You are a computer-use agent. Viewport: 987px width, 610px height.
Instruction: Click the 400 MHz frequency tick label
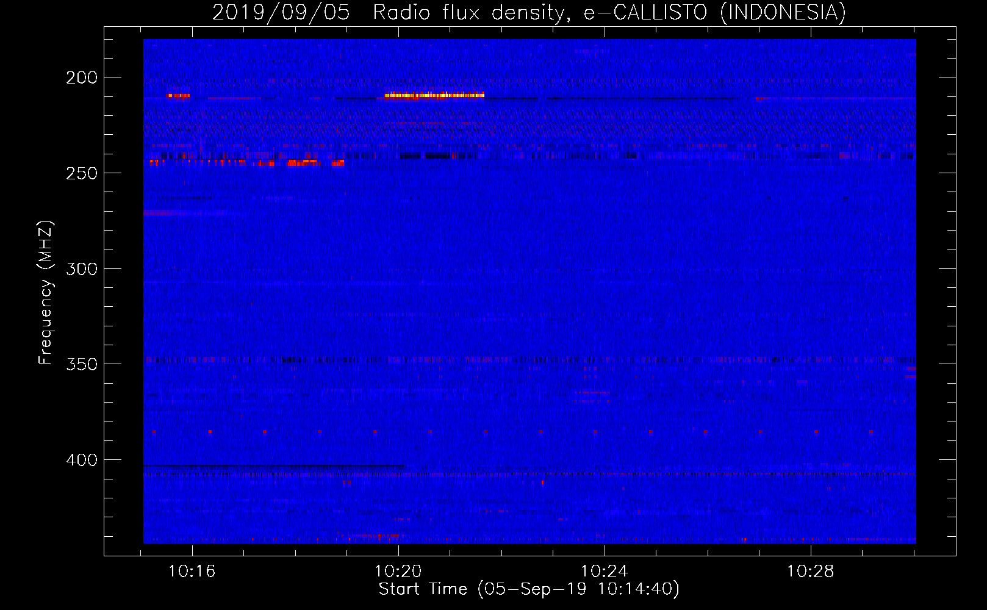(82, 459)
